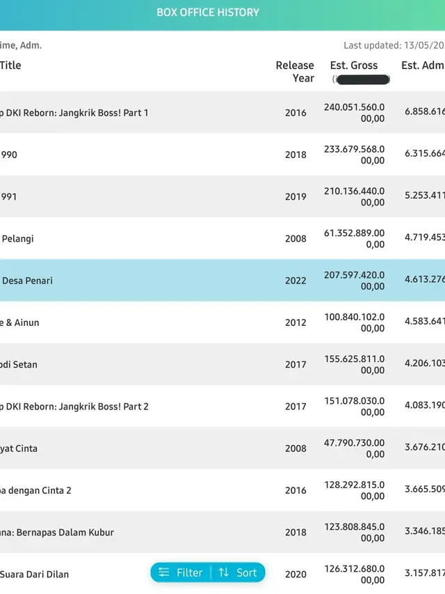This screenshot has width=445, height=594.
Task: Open the yat Cinta 2008 row
Action: click(x=222, y=448)
